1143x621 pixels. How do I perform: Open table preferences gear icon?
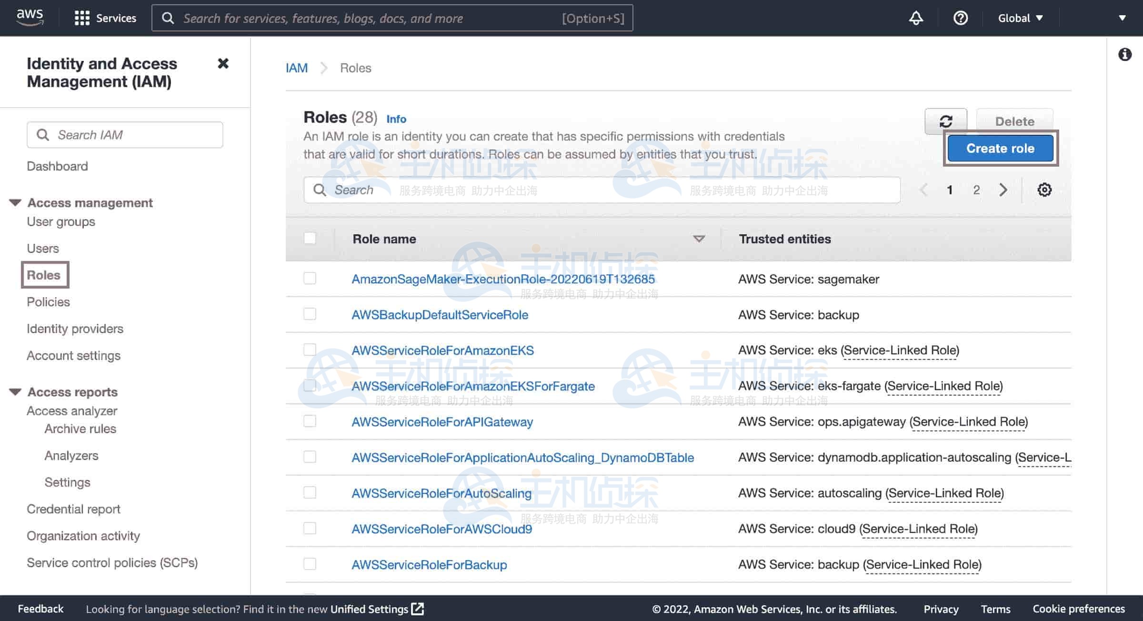click(x=1044, y=190)
